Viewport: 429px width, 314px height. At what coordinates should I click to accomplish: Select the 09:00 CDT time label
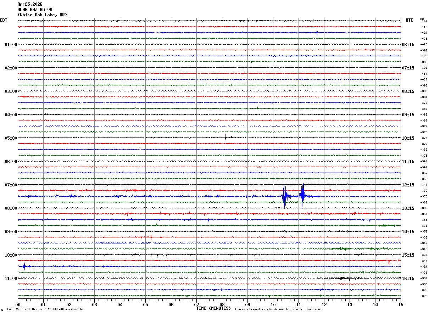click(x=11, y=232)
